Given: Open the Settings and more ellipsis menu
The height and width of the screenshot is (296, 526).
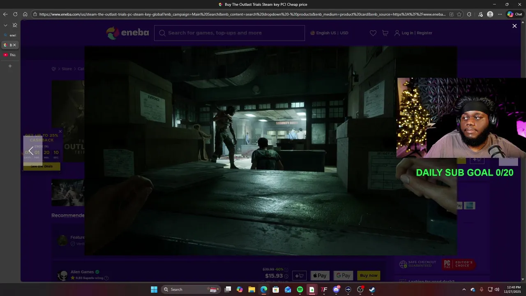Looking at the screenshot, I should [500, 14].
